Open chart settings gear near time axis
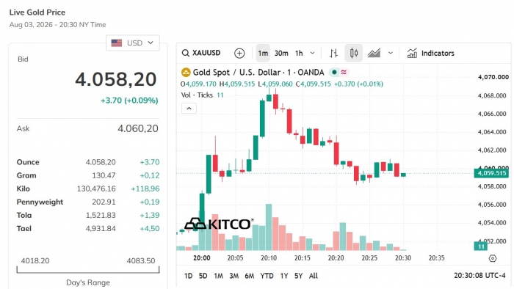Screen dimensions: 514x289 (x=493, y=258)
